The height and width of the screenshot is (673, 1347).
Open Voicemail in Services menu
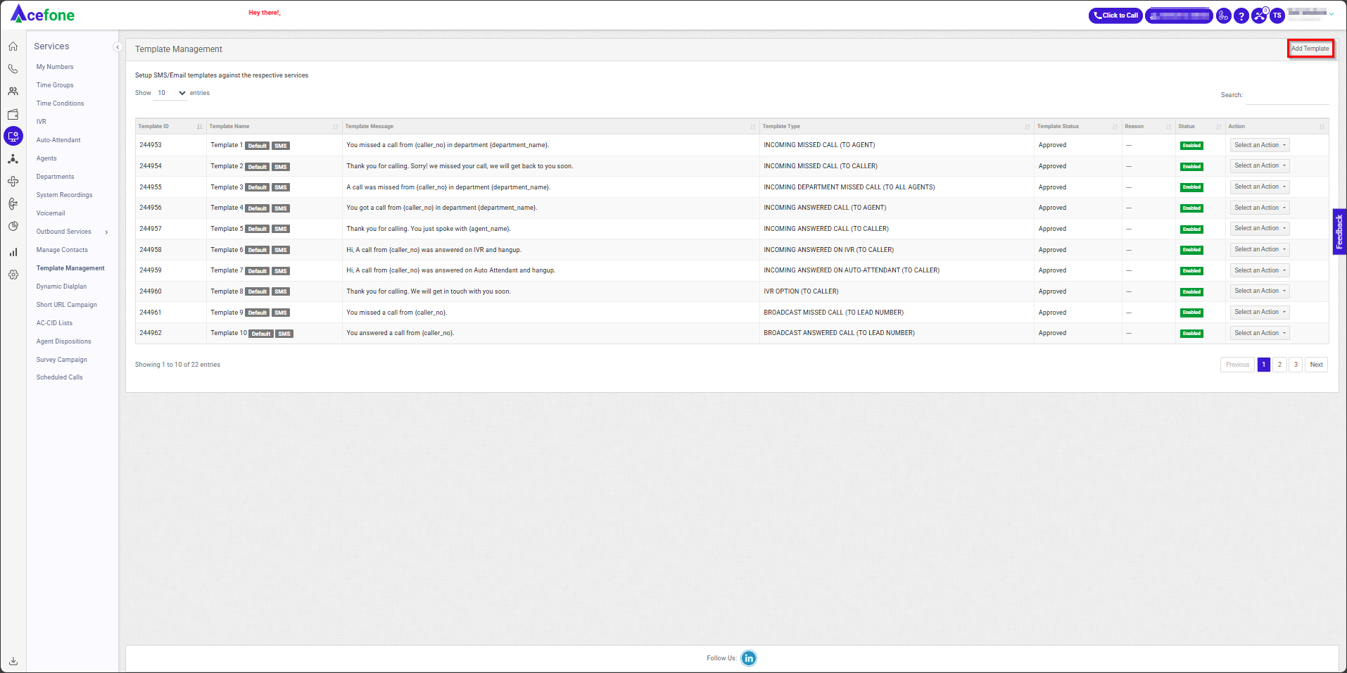coord(51,213)
